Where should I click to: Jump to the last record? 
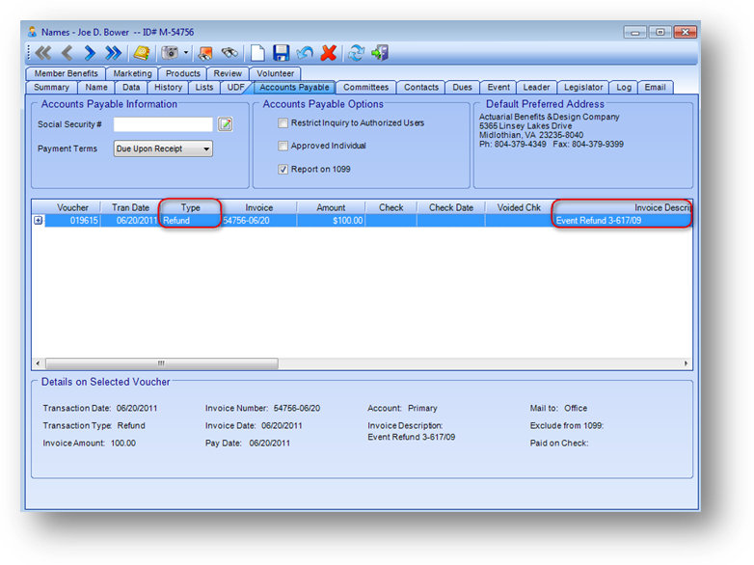tap(114, 53)
